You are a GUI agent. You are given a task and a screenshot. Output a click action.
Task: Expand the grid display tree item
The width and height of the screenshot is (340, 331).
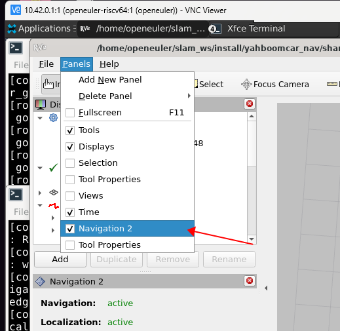[x=40, y=193]
